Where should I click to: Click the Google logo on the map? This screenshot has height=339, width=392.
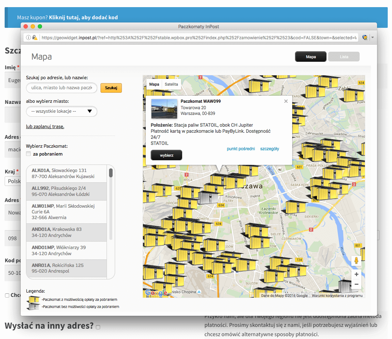[x=156, y=293]
